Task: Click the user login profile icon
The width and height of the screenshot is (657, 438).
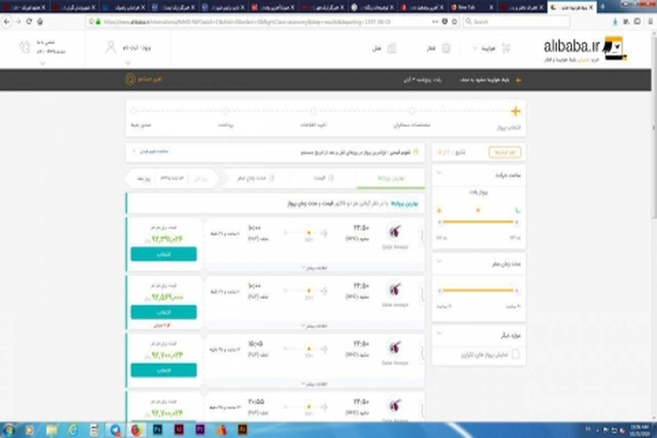Action: pos(111,48)
